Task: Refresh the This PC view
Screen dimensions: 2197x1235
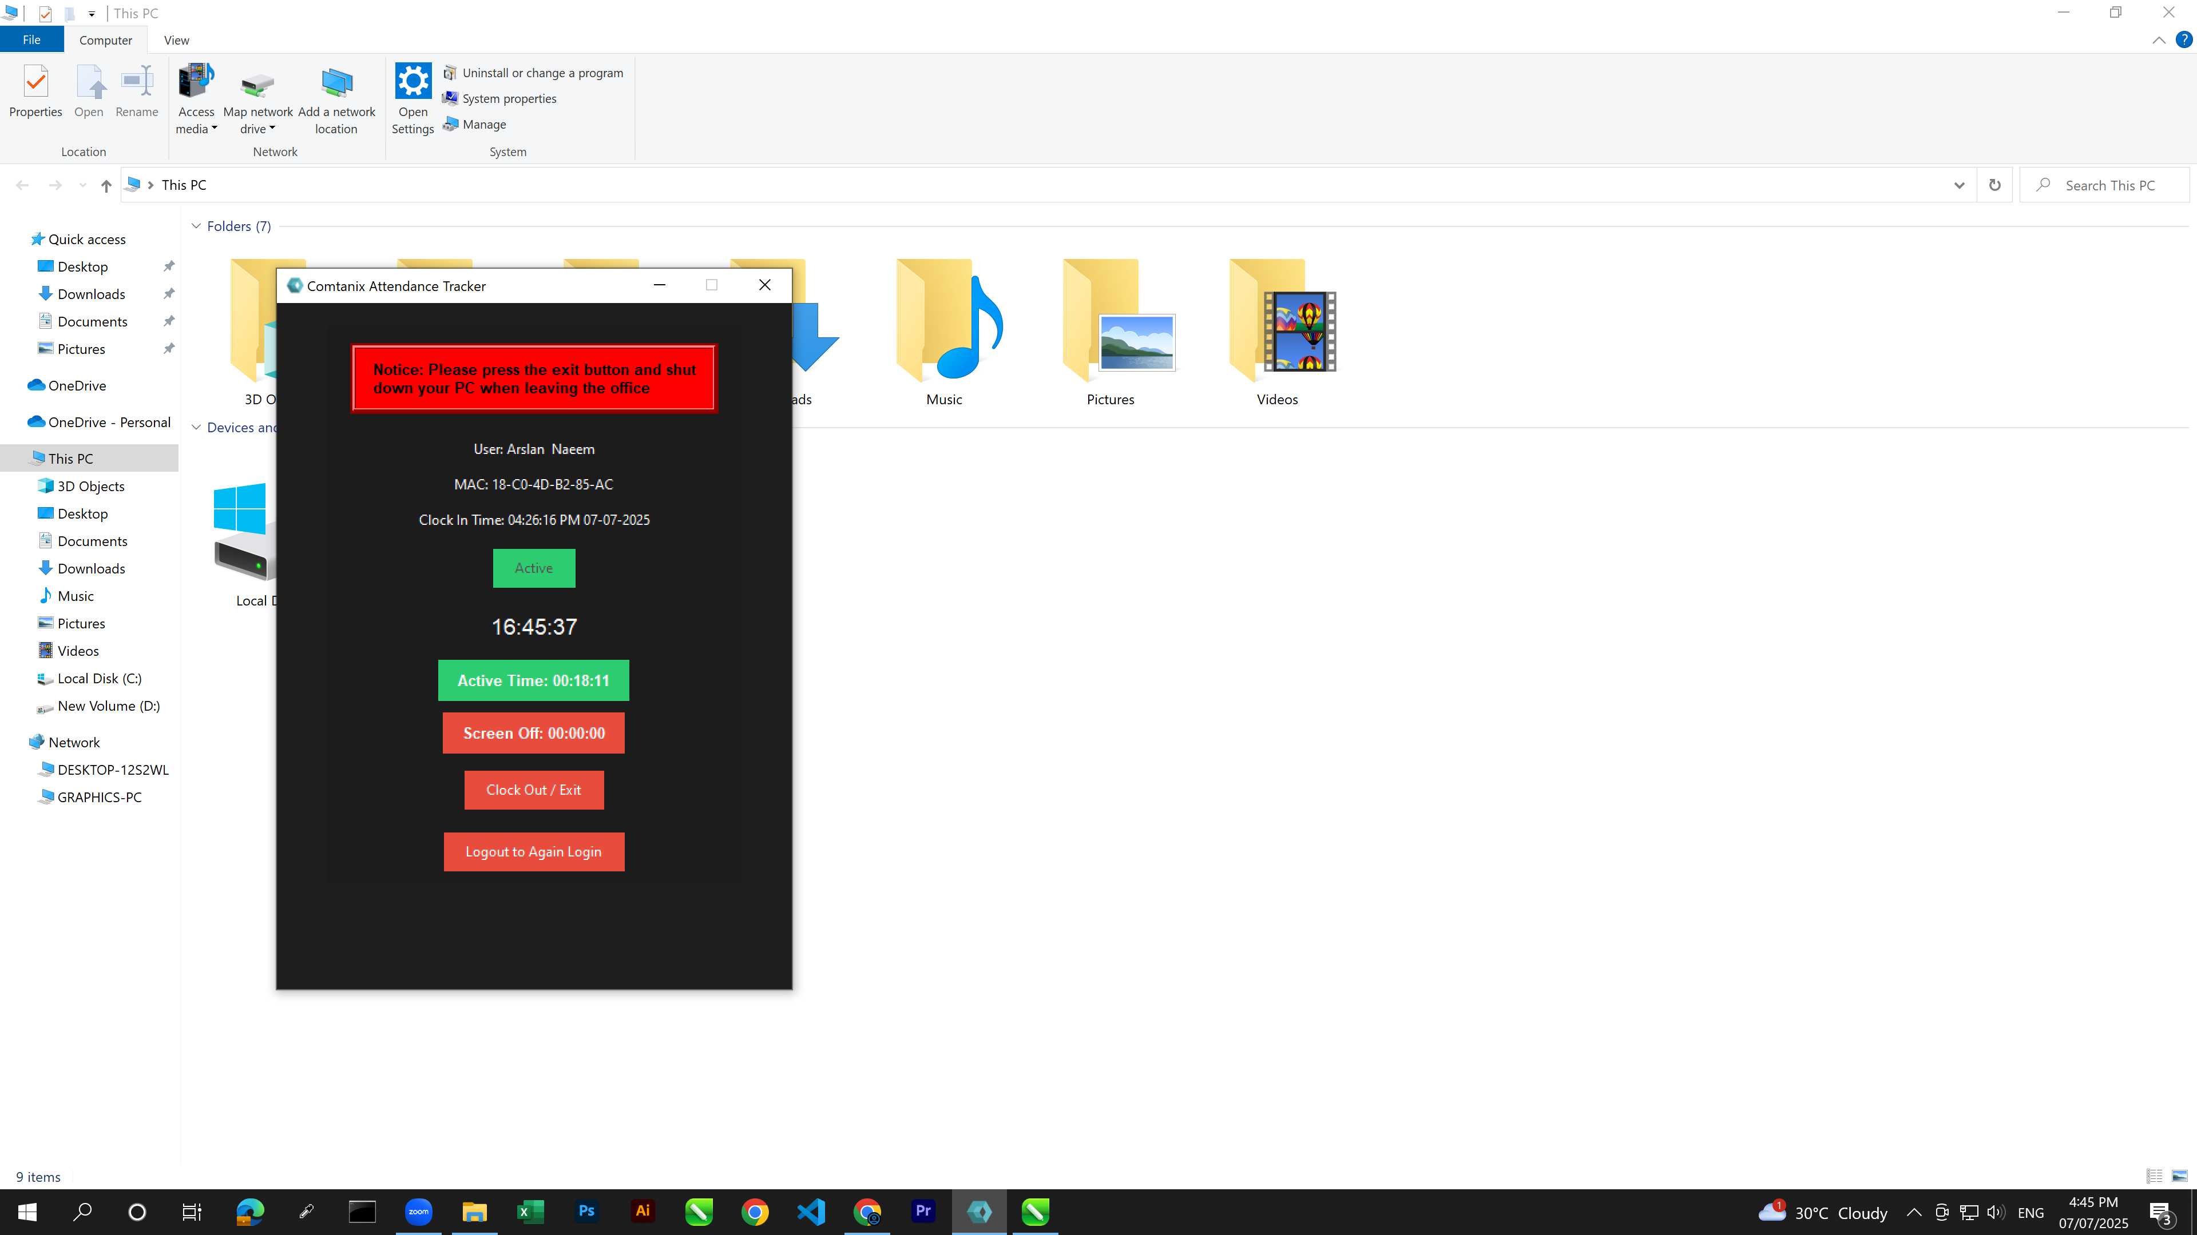Action: click(1995, 186)
